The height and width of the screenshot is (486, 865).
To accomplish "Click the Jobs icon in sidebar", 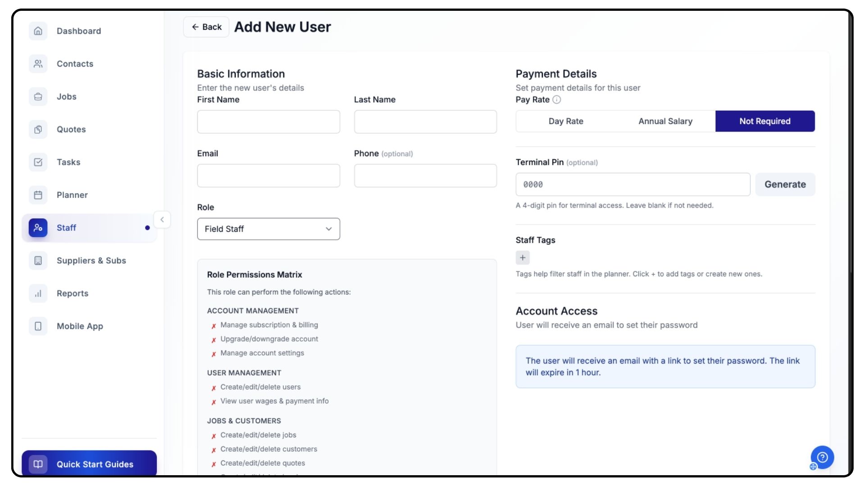I will [x=38, y=97].
